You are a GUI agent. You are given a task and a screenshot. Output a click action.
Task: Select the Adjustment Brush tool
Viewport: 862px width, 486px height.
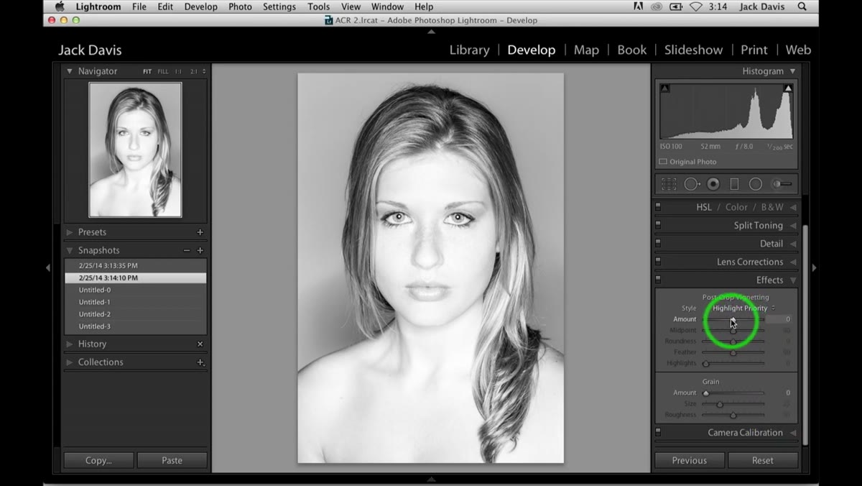point(782,184)
